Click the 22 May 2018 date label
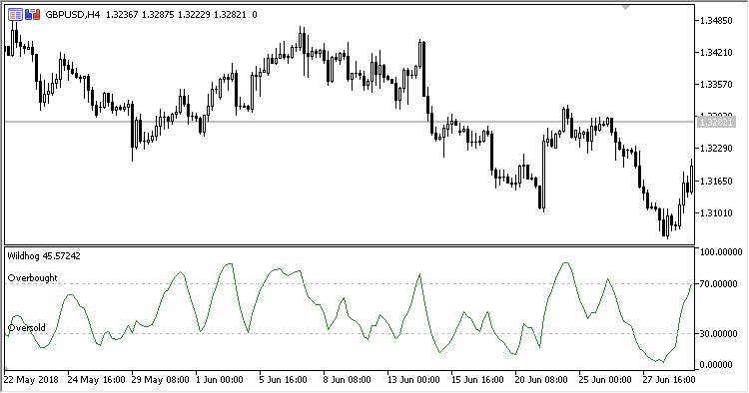Screen dimensions: 749x393 [31, 380]
